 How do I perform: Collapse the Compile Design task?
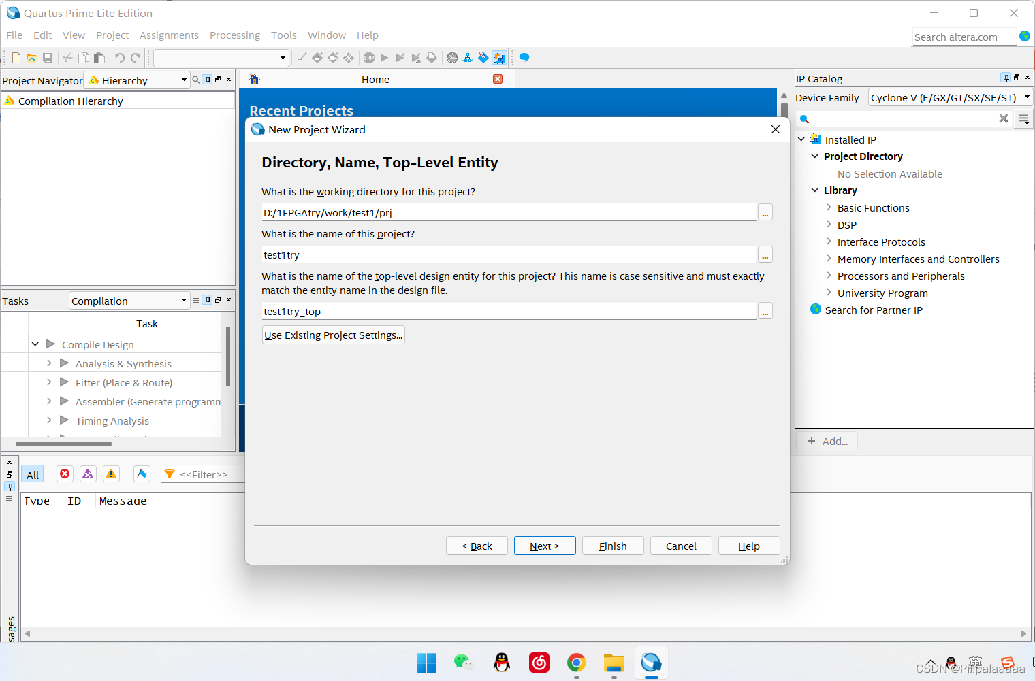coord(35,344)
